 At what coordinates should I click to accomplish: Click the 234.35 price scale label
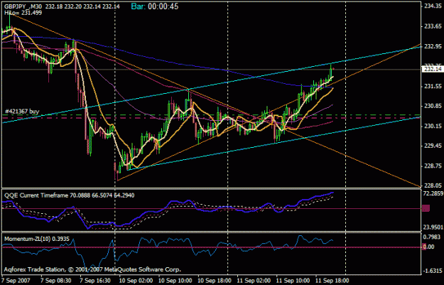click(x=433, y=6)
